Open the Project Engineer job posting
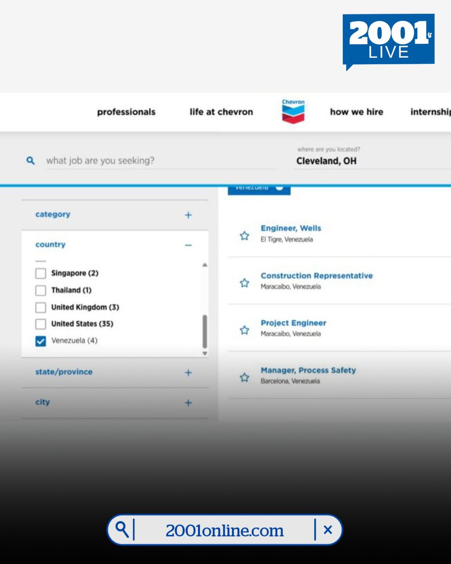 [x=294, y=323]
